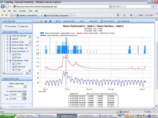Click the New graph icon in toolbar
The image size is (158, 118).
click(36, 21)
